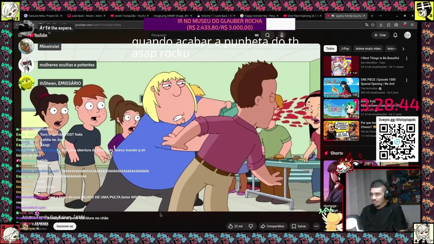
Task: Share the video via Compartilhar
Action: point(272,226)
